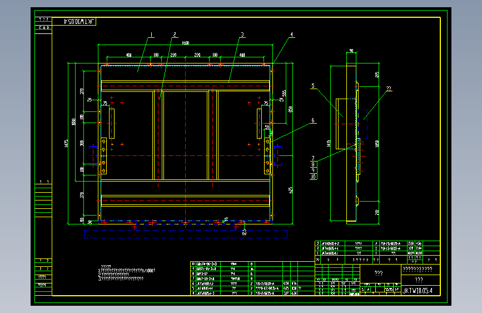The width and height of the screenshot is (482, 313).
Task: Click balloon callout number 3
Action: pos(242,35)
